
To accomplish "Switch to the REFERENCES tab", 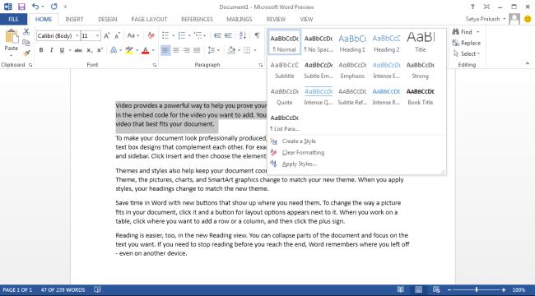I will pos(197,19).
